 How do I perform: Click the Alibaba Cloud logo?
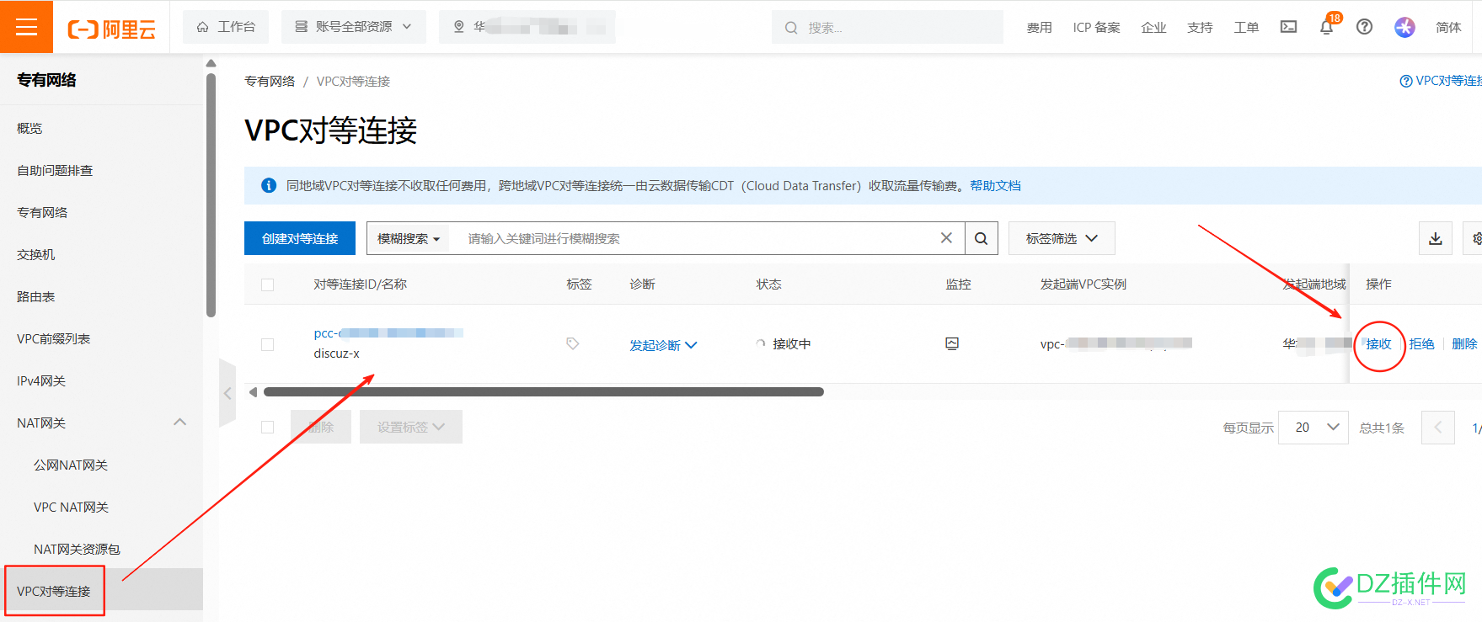[x=112, y=29]
